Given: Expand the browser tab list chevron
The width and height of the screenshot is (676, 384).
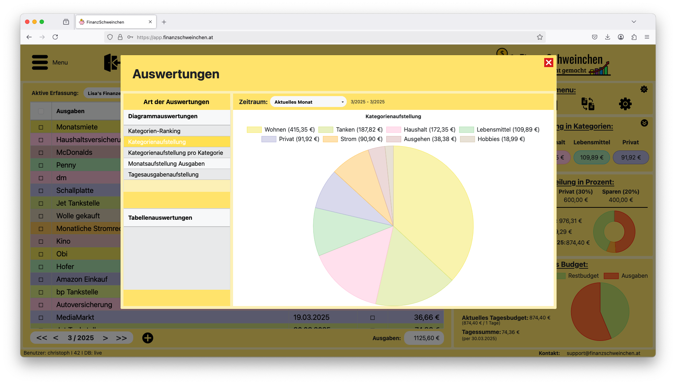Looking at the screenshot, I should (634, 22).
